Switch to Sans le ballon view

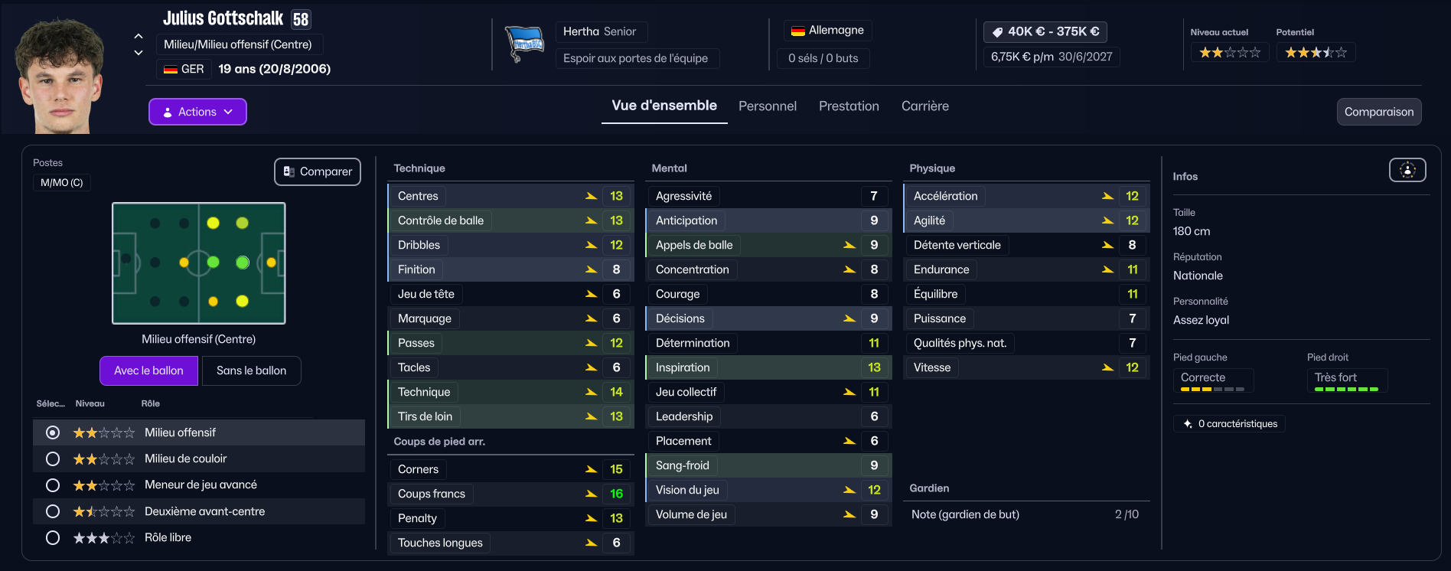[x=251, y=371]
